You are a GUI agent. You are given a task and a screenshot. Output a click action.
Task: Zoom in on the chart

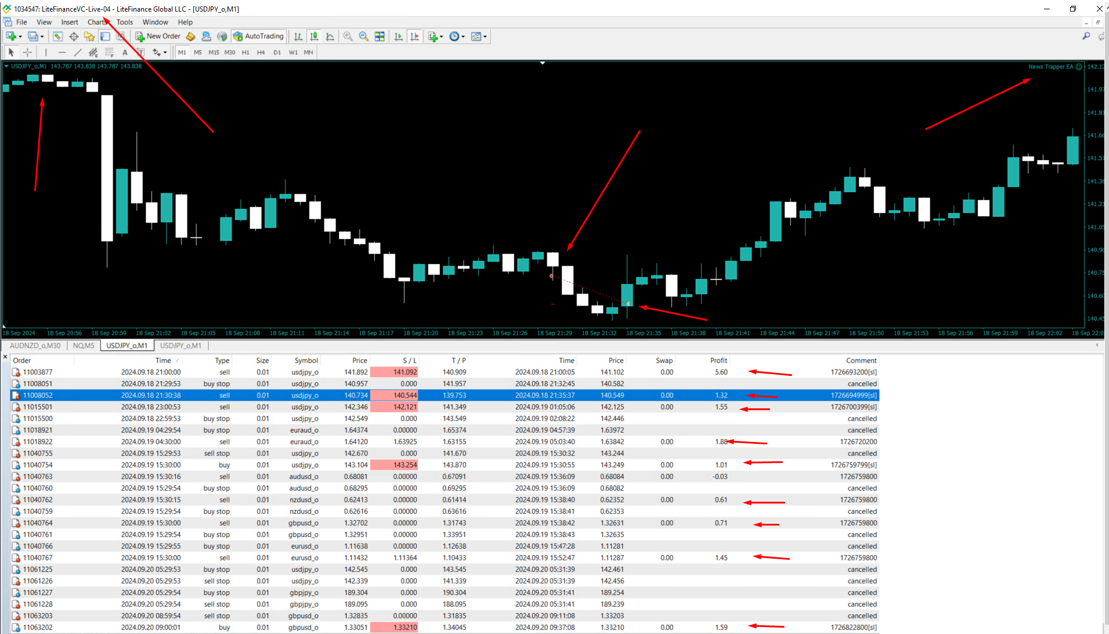(x=348, y=37)
